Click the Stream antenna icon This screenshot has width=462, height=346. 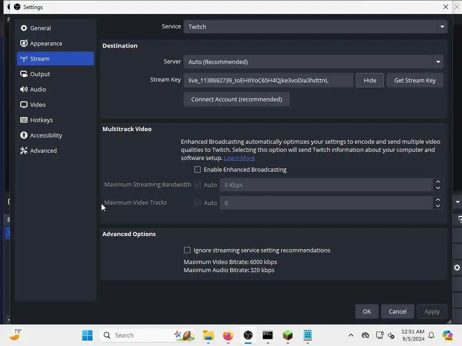click(24, 59)
